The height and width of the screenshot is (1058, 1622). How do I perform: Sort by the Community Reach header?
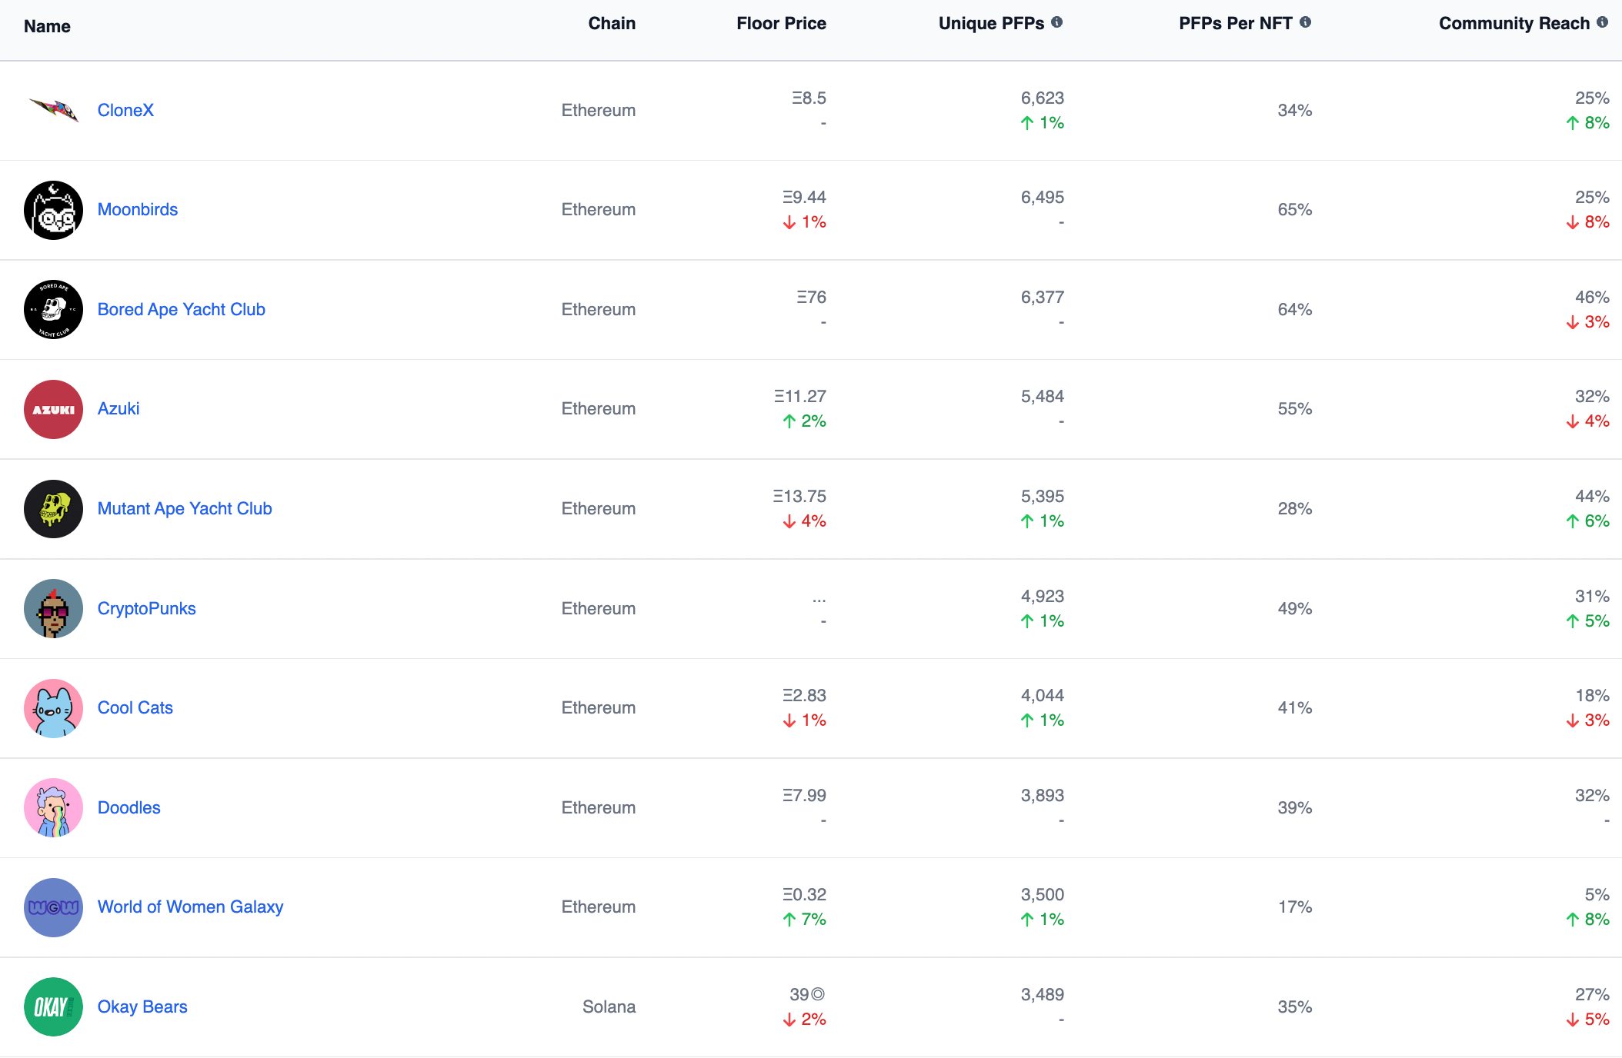[x=1514, y=23]
